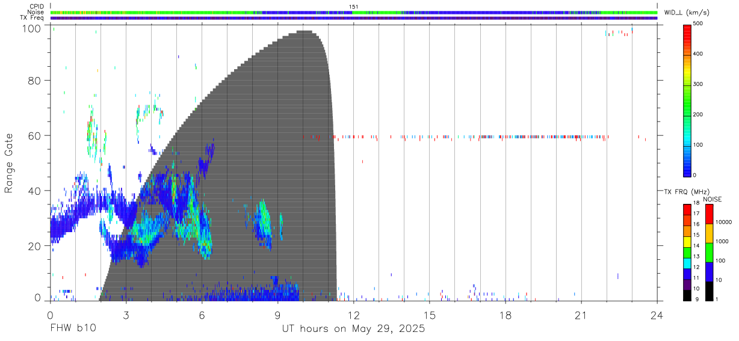Screen dimensions: 739x341
Task: Click the FHW b10 radar beam label
Action: (72, 329)
